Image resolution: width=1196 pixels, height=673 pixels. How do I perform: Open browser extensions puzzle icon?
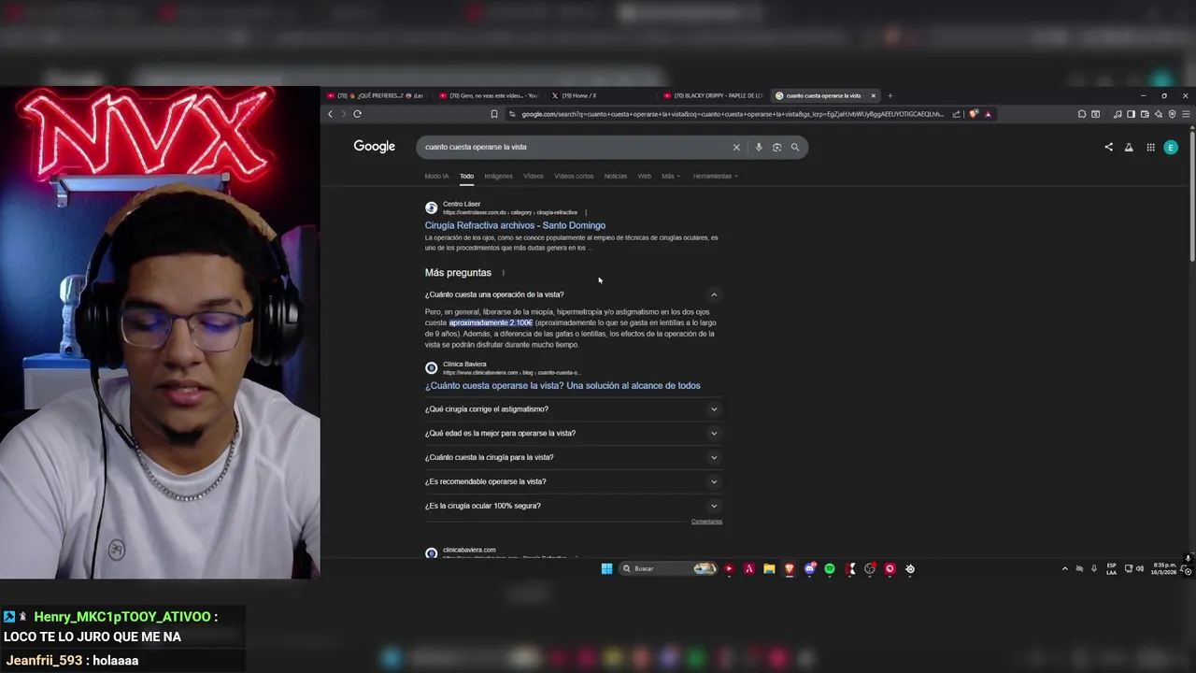click(1082, 114)
